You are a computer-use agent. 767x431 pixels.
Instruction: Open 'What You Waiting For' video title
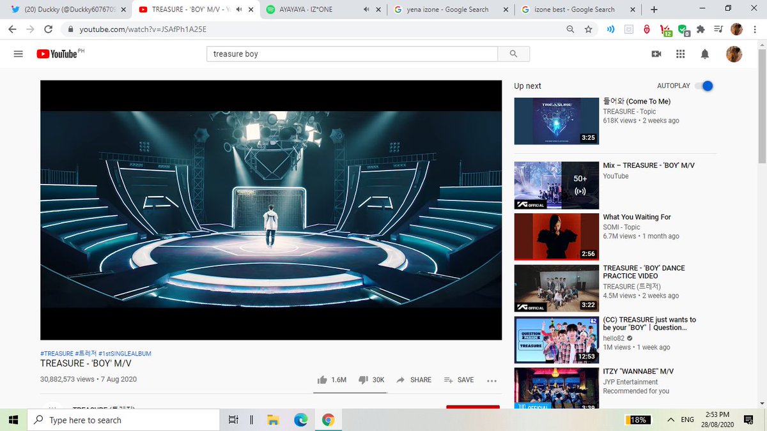tap(637, 217)
